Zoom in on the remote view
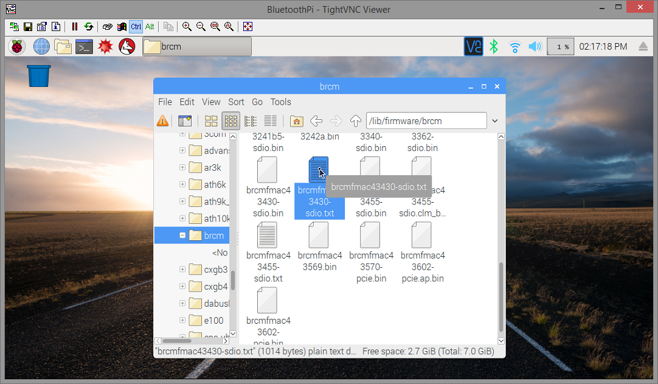658x384 pixels. (187, 26)
